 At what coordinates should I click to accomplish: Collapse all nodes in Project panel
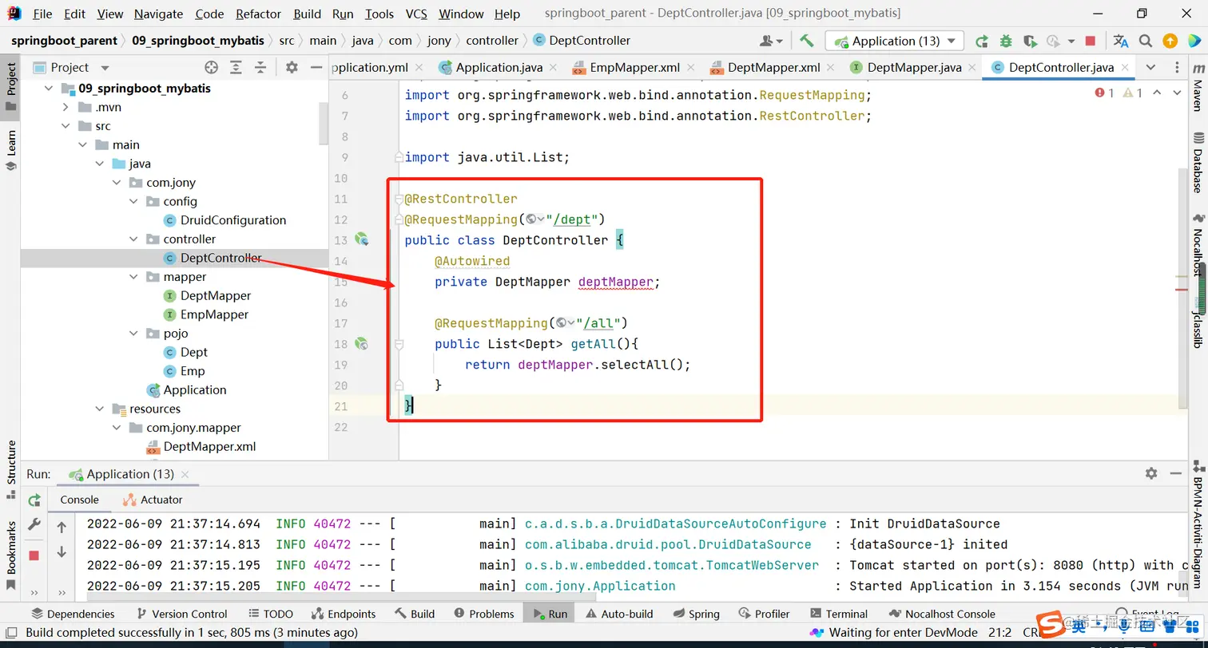pos(260,68)
